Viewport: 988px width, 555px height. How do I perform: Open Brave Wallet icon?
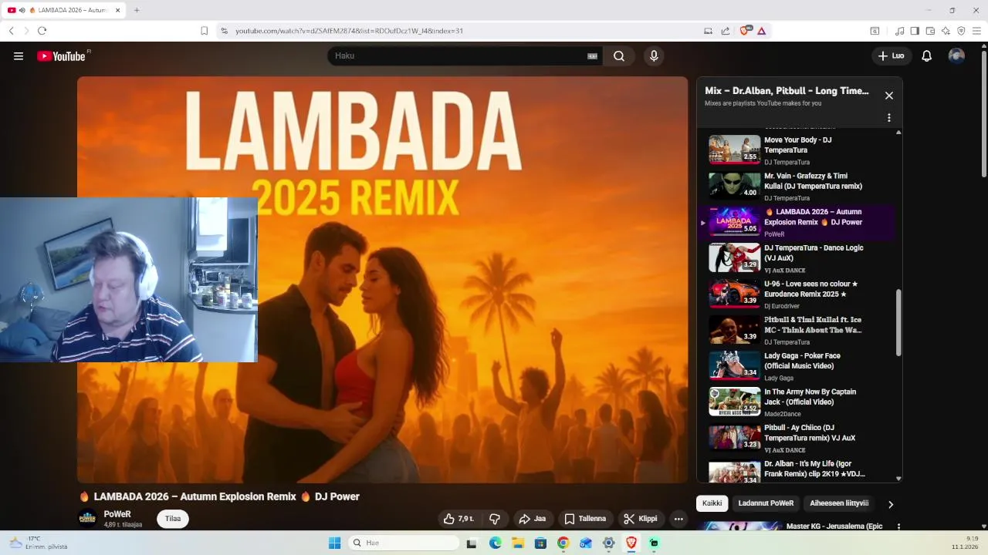[x=930, y=31]
